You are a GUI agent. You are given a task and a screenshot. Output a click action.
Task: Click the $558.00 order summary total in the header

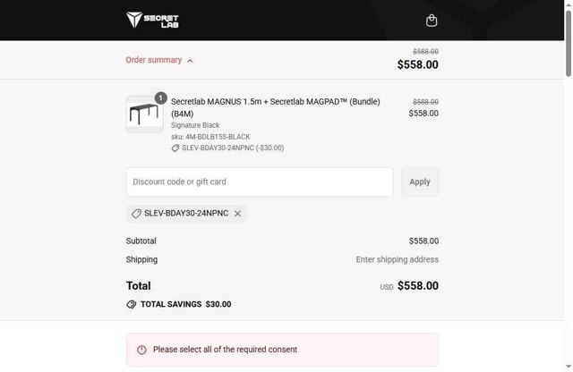417,64
